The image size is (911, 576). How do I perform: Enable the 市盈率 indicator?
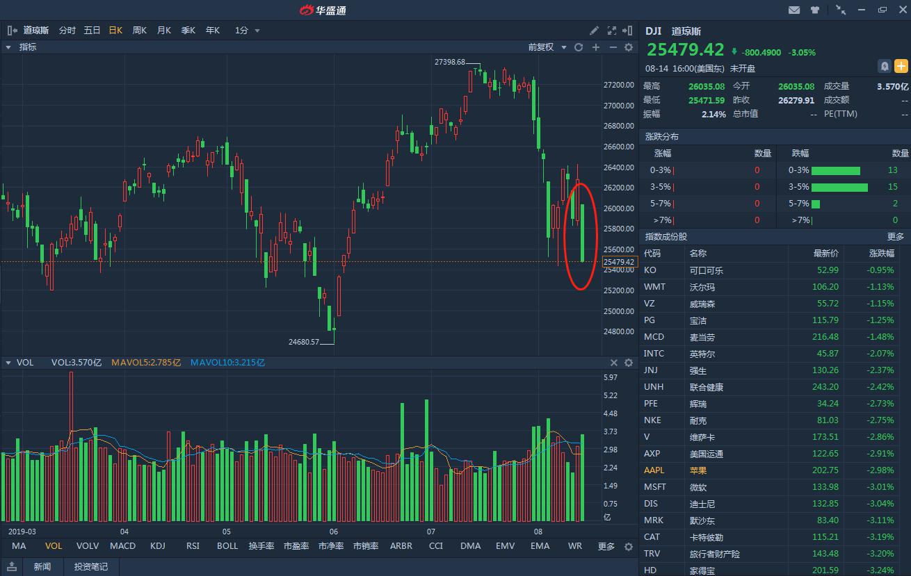tap(296, 546)
